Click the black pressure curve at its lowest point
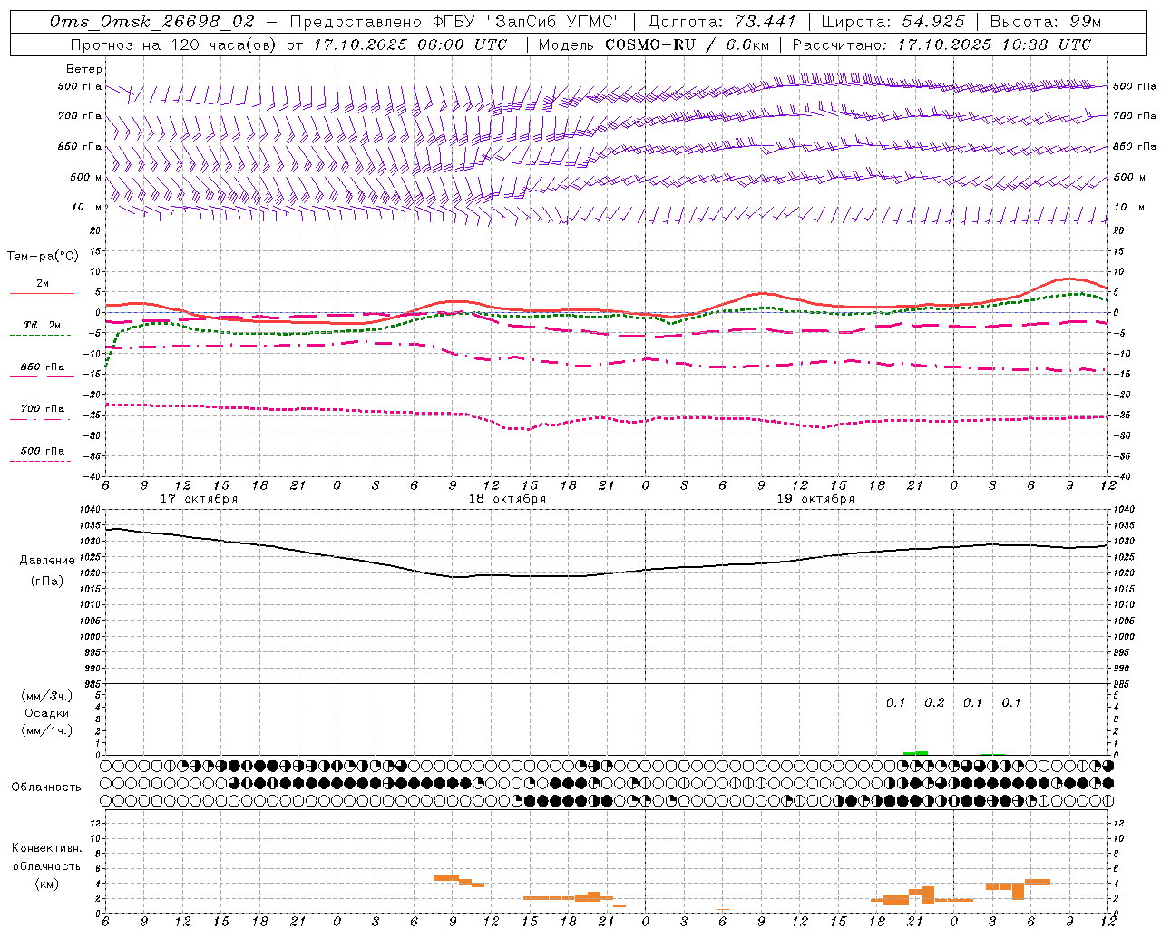Screen dimensions: 1161x929 456,577
